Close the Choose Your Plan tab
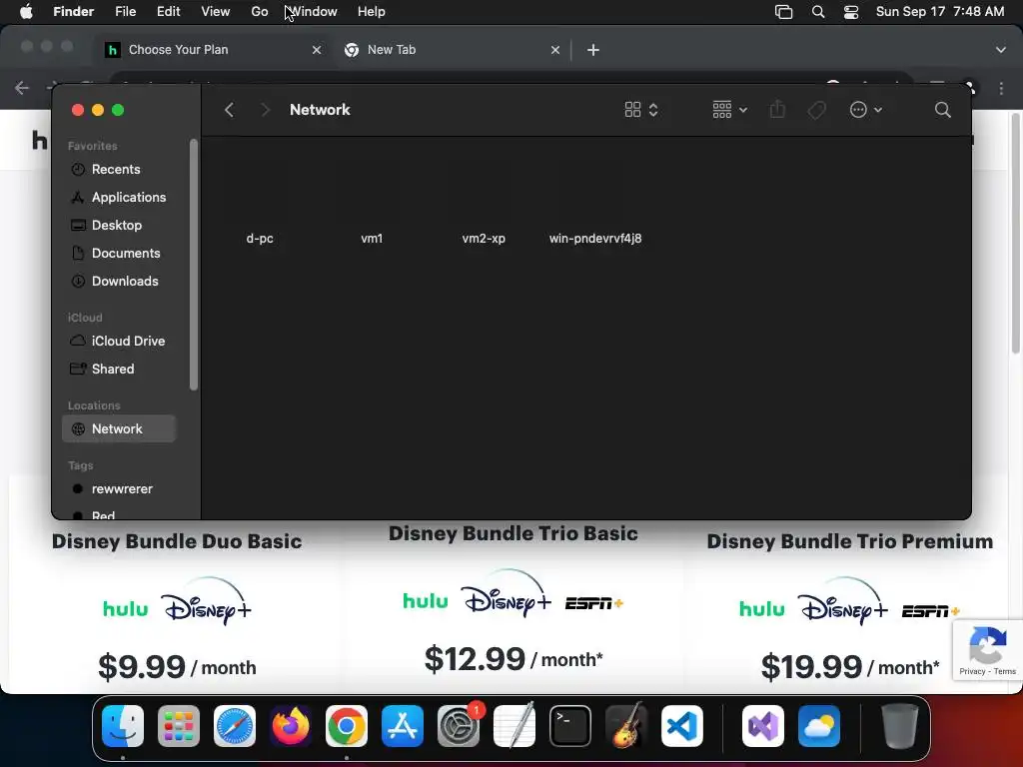Image resolution: width=1023 pixels, height=767 pixels. 317,50
